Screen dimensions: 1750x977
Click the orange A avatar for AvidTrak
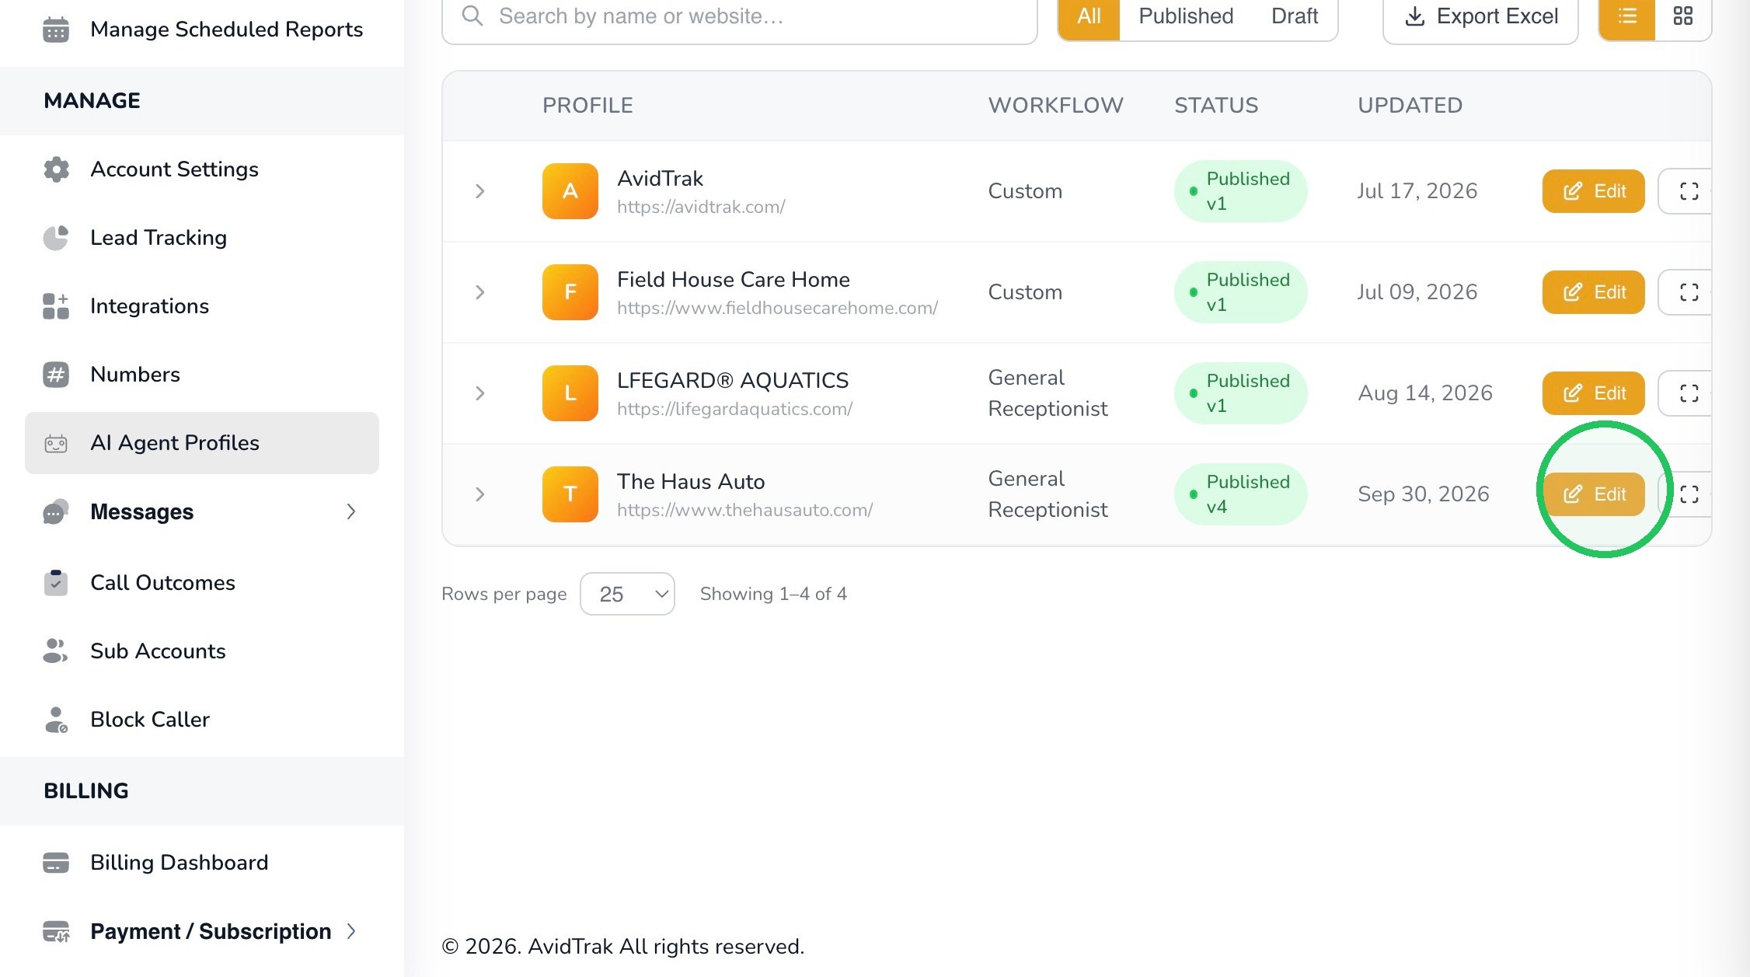pyautogui.click(x=570, y=191)
